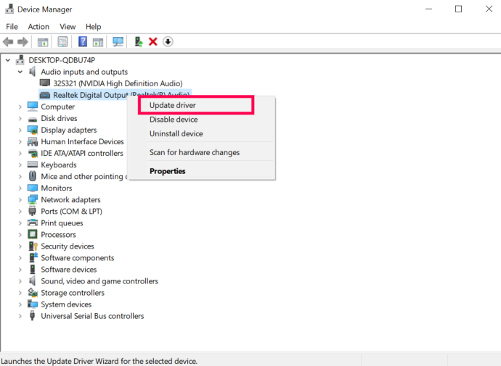Select IDE ATA/ATAPI controllers row text
This screenshot has width=501, height=366.
pos(82,154)
